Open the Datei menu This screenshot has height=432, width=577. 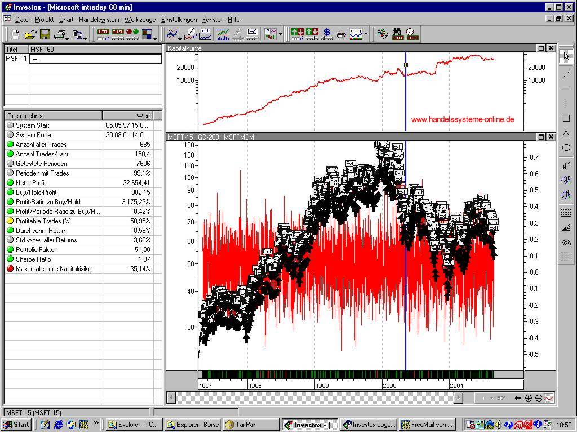coord(22,20)
